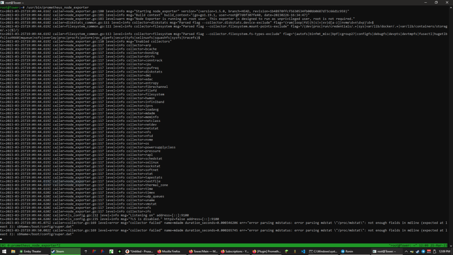The height and width of the screenshot is (255, 453).
Task: Click the collector=meminfo log entry
Action: coord(79,117)
